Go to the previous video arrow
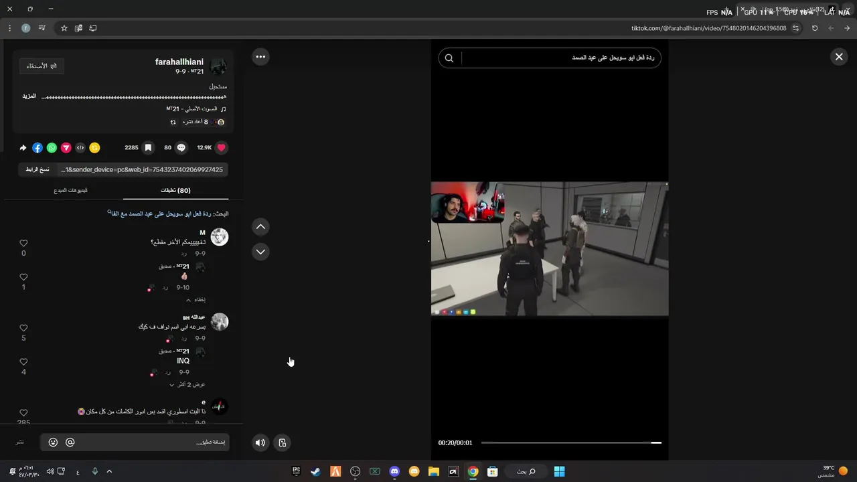 (260, 227)
